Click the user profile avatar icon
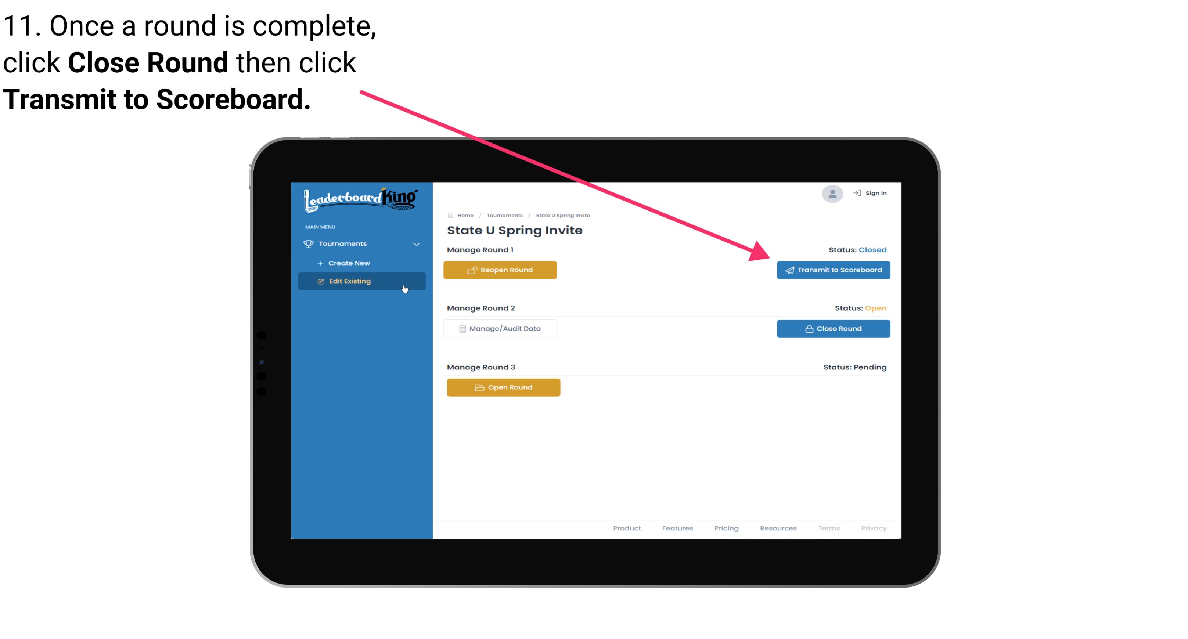 point(831,194)
